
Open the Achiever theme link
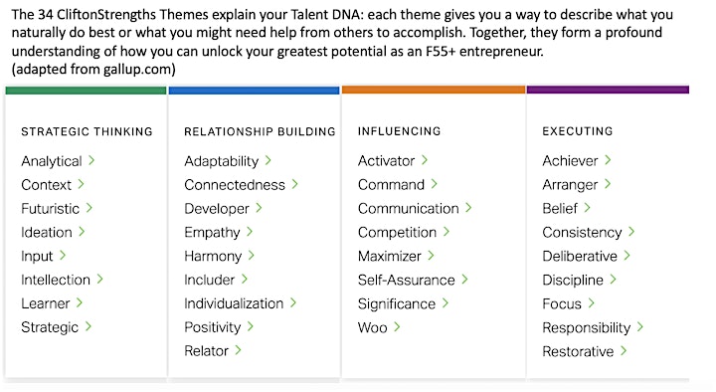tap(570, 161)
